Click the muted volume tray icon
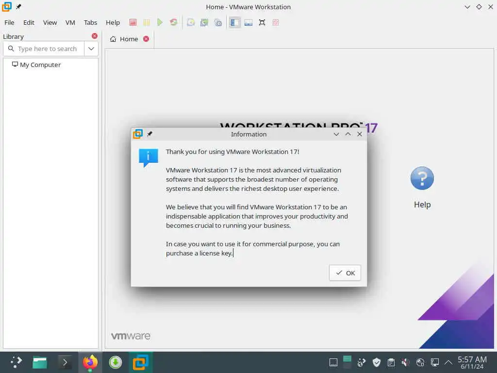Screen dimensions: 497x373 point(405,362)
